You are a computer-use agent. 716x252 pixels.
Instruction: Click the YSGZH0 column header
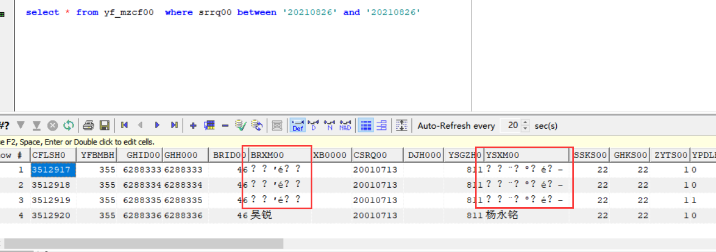[464, 155]
